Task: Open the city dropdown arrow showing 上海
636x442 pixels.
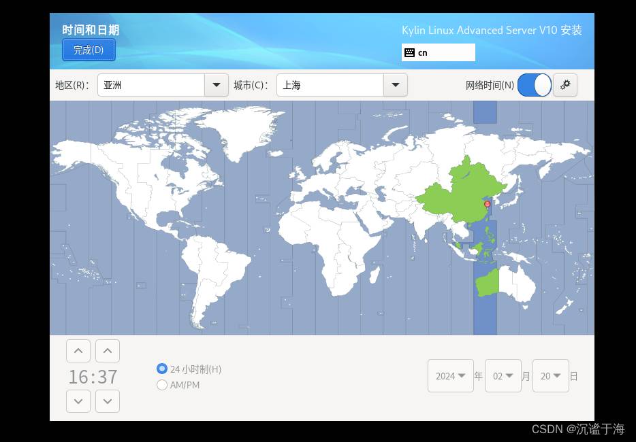Action: pyautogui.click(x=396, y=85)
